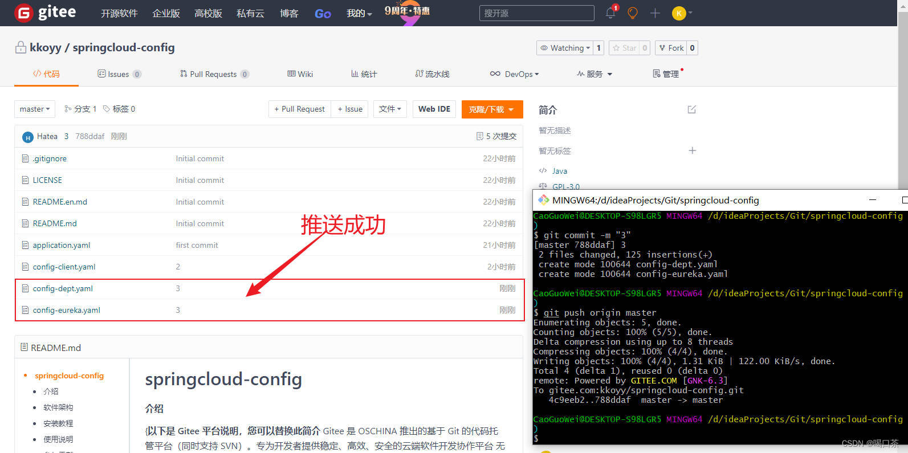Switch to the Pull Requests tab
This screenshot has width=908, height=453.
(214, 74)
